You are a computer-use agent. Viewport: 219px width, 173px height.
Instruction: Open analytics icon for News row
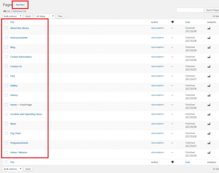[x=209, y=124]
